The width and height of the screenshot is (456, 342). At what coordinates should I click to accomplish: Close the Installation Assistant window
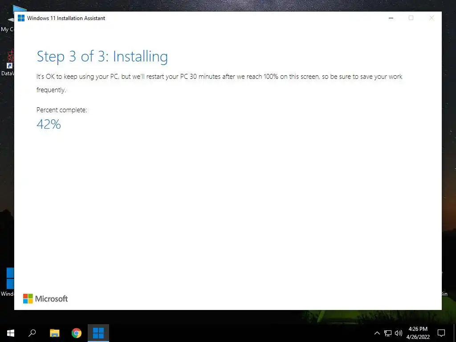(432, 18)
